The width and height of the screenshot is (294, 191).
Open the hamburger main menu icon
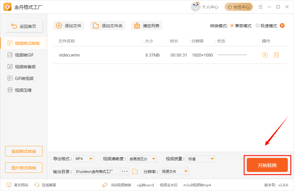click(x=261, y=7)
